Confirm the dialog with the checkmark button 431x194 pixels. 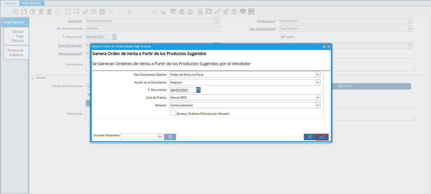click(x=322, y=137)
